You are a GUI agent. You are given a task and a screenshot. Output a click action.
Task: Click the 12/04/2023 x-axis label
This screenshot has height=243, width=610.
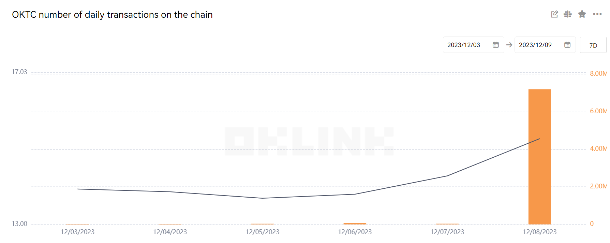click(x=170, y=232)
